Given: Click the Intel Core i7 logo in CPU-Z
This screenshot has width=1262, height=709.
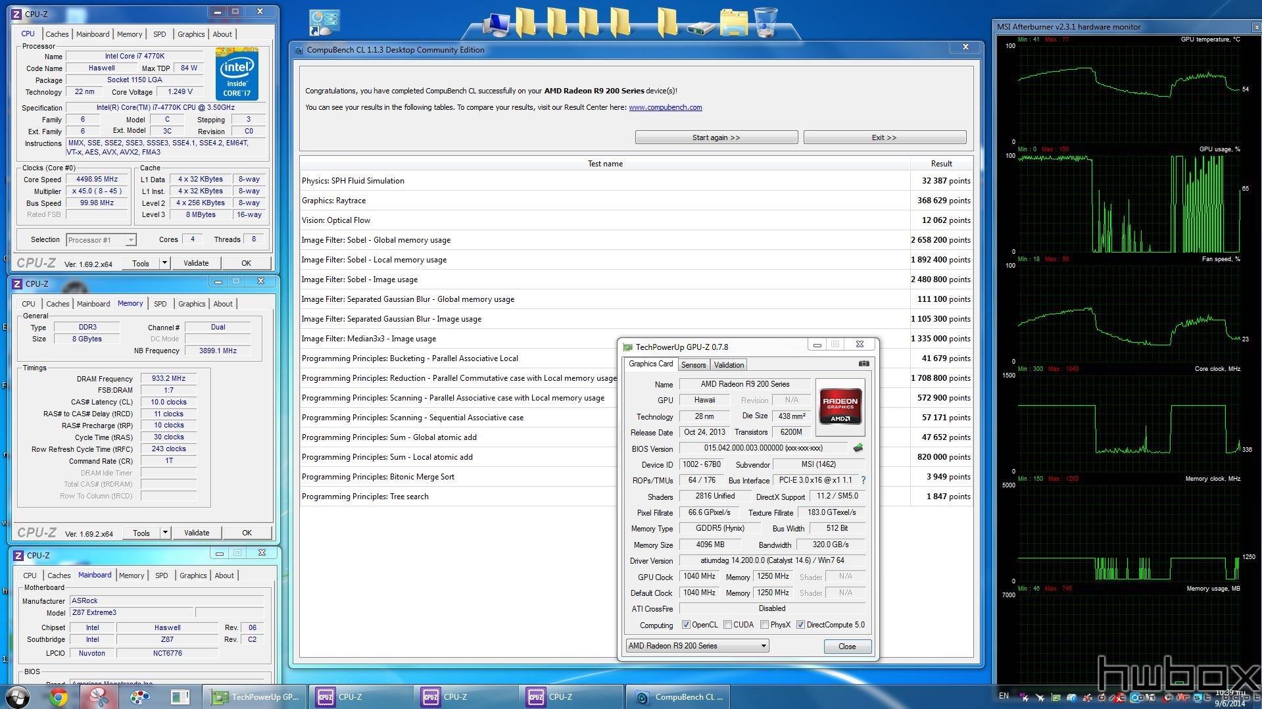Looking at the screenshot, I should 237,74.
